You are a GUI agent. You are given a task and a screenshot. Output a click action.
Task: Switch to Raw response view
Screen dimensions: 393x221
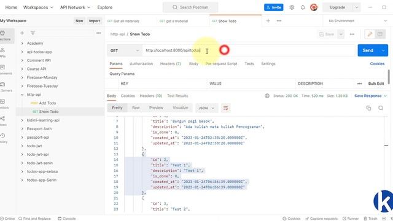pos(136,108)
